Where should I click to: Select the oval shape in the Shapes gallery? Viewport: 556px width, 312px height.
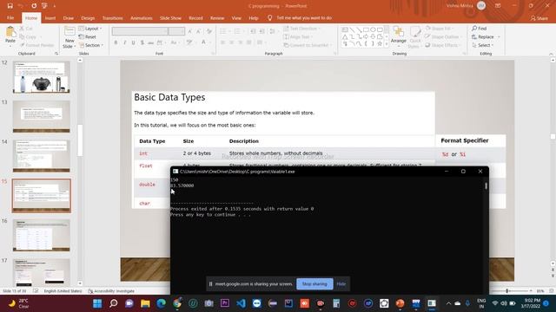click(x=373, y=29)
